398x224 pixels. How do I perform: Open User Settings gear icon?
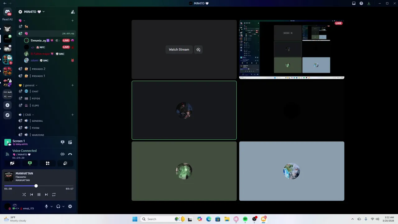pos(70,206)
